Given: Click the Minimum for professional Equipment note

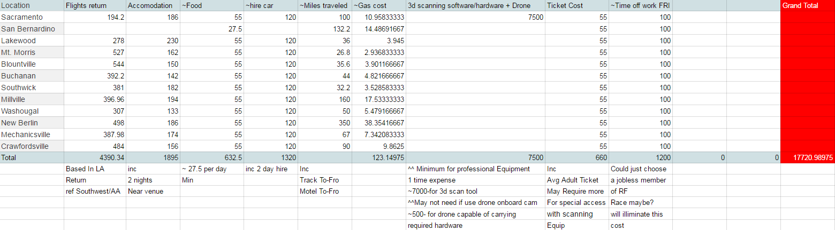Looking at the screenshot, I should coord(475,169).
